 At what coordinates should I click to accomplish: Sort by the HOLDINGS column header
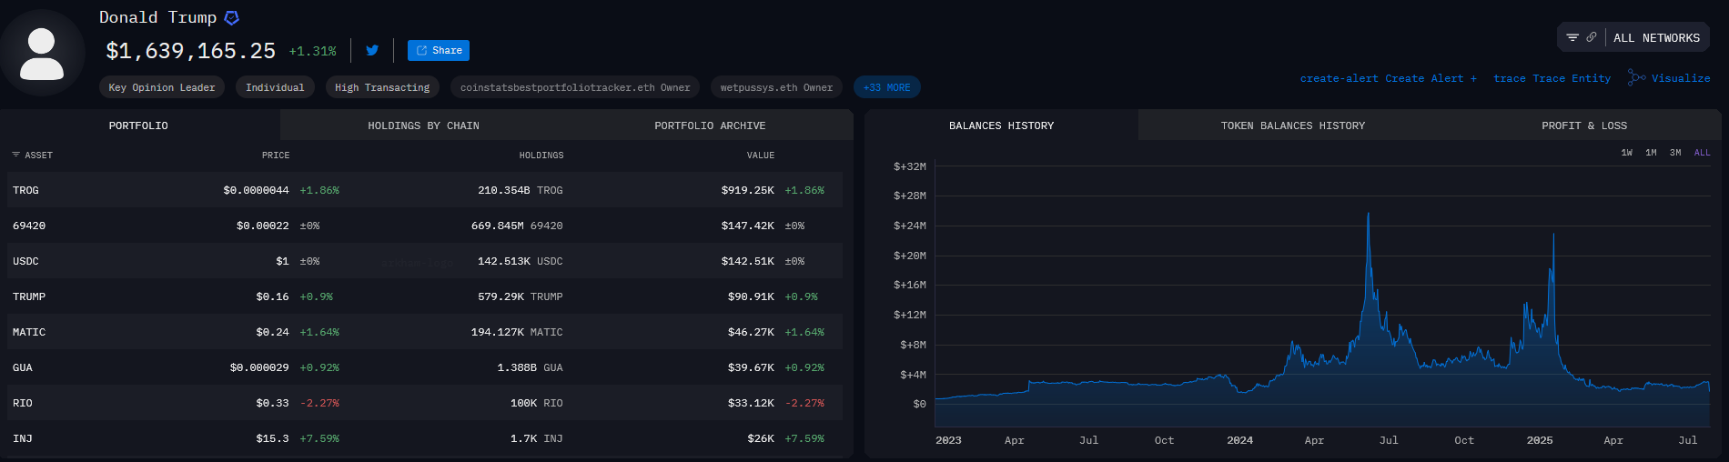(x=541, y=156)
